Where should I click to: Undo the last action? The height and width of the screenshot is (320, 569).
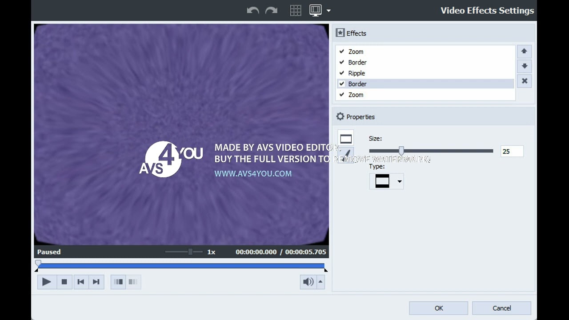[253, 10]
